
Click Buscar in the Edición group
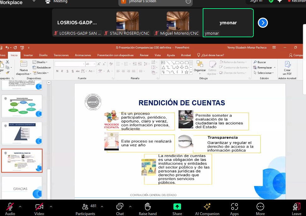coord(260,62)
